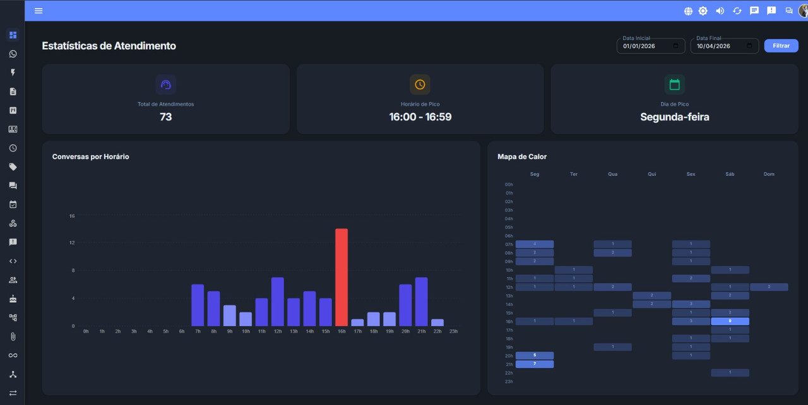Open the chat bubbles icon in sidebar
This screenshot has width=808, height=405.
(13, 185)
